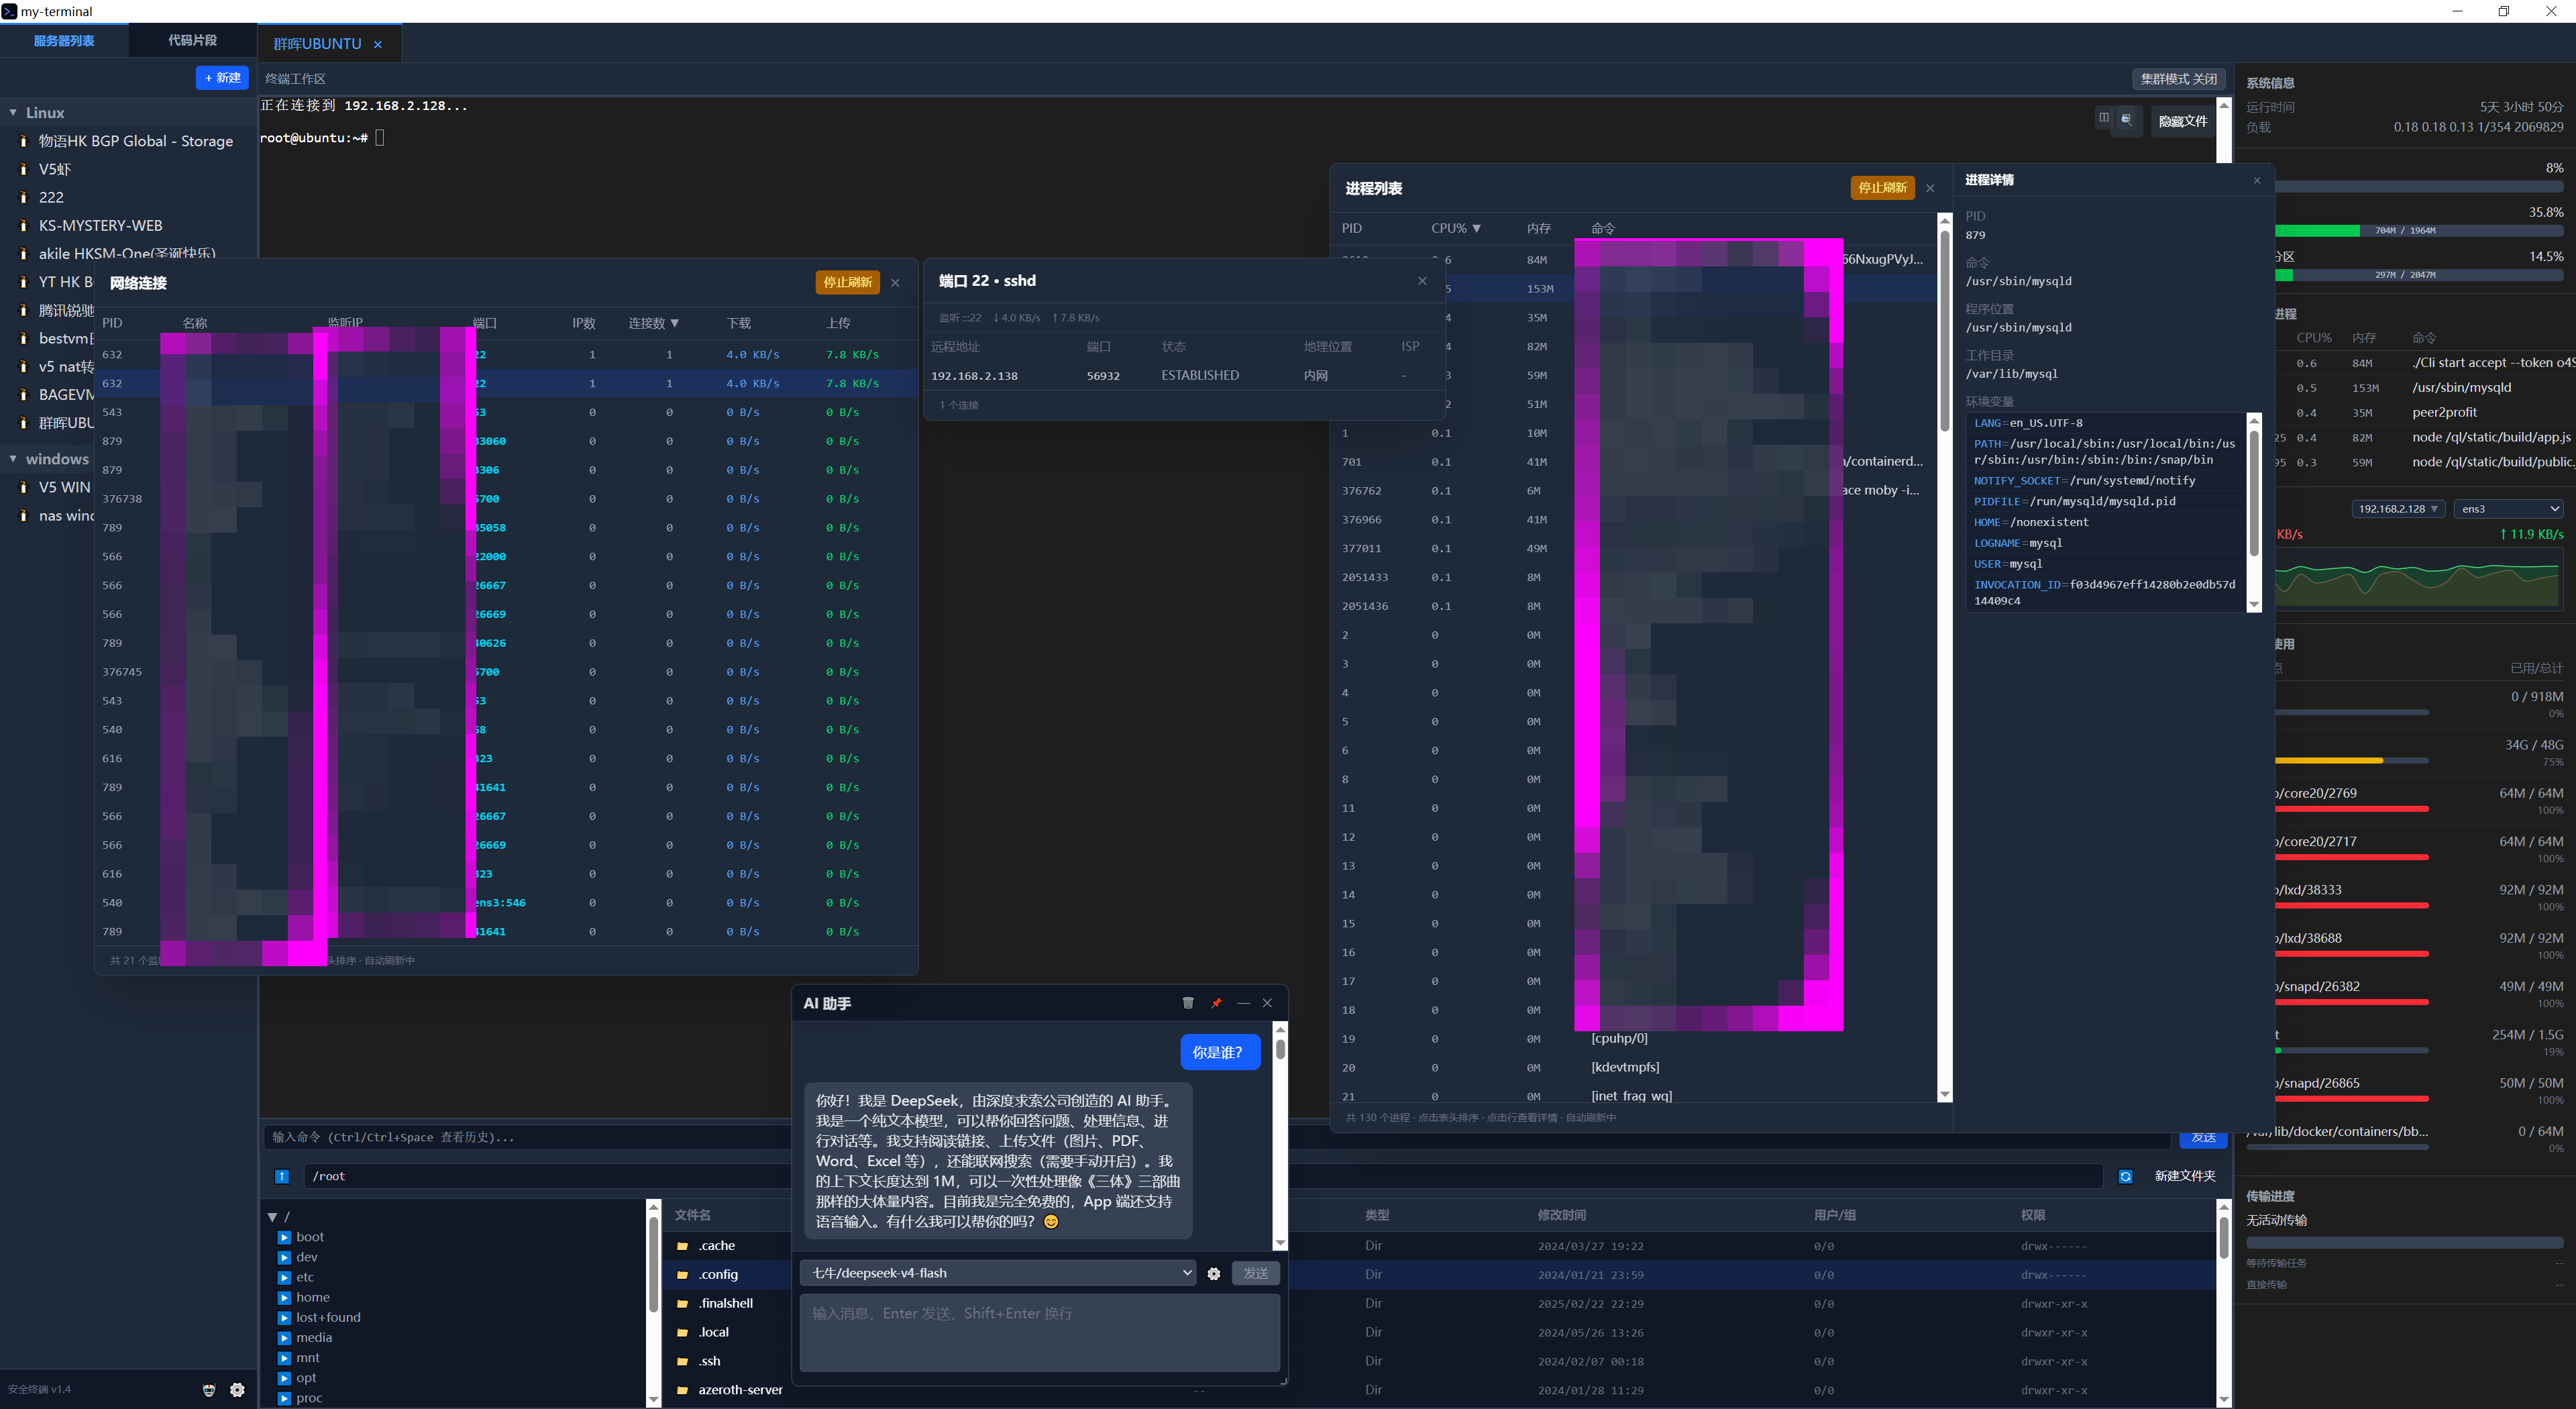The height and width of the screenshot is (1409, 2576).
Task: Click the up-directory icon before /root path
Action: click(282, 1176)
